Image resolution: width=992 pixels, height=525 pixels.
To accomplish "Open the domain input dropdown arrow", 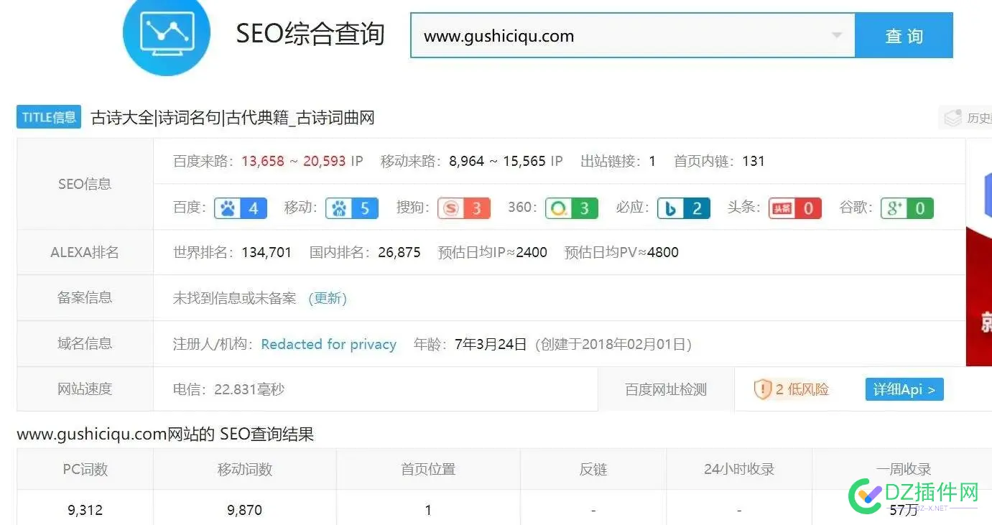I will (836, 35).
